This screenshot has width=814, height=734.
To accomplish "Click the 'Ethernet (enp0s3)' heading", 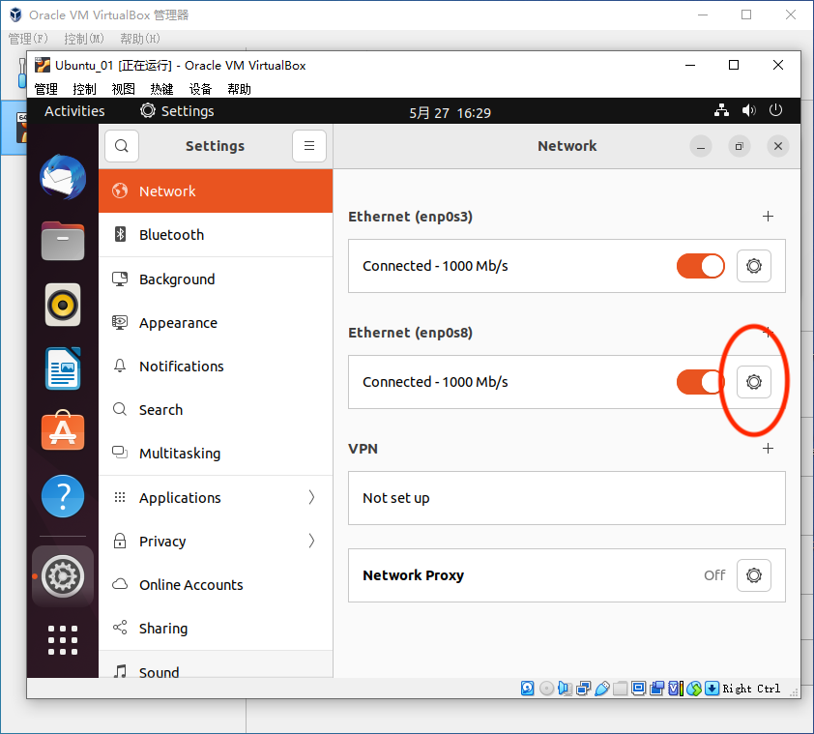I will point(410,217).
